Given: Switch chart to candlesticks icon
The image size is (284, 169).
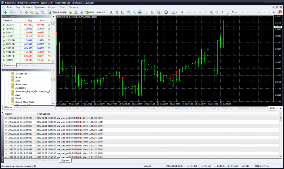Looking at the screenshot, I should tap(117, 12).
